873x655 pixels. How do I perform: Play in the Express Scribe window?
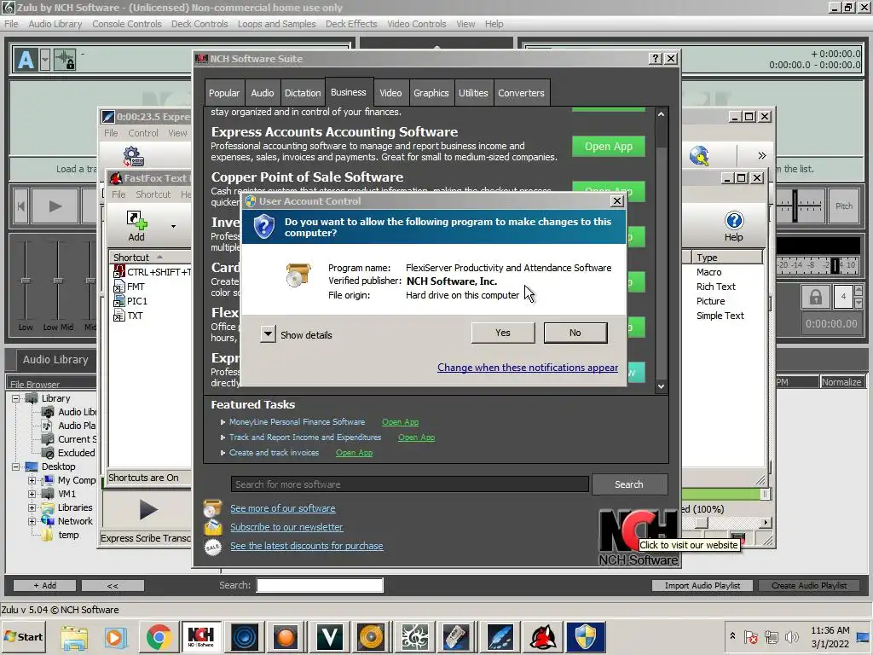tap(148, 509)
